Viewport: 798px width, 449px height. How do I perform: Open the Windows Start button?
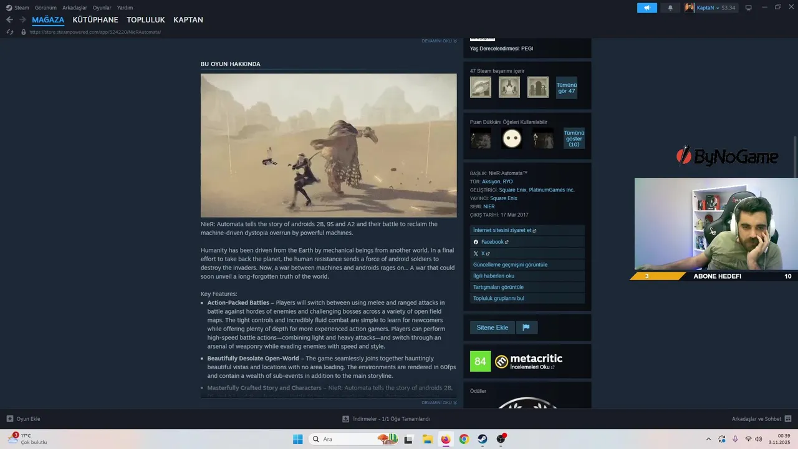[x=297, y=439]
